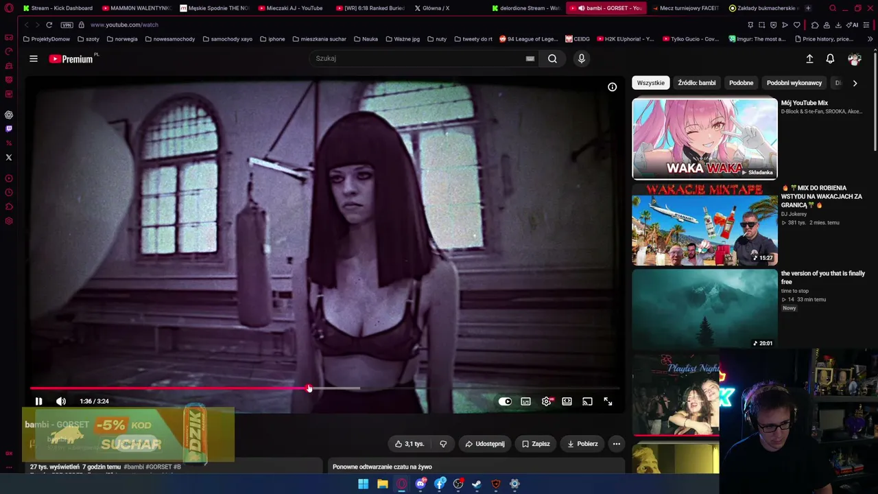Like the video with 3,1 tys.

click(x=410, y=444)
